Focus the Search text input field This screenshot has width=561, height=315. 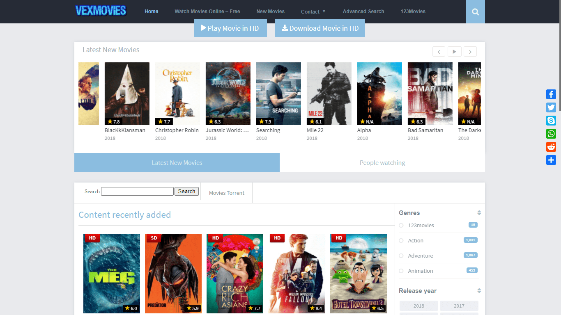click(137, 191)
